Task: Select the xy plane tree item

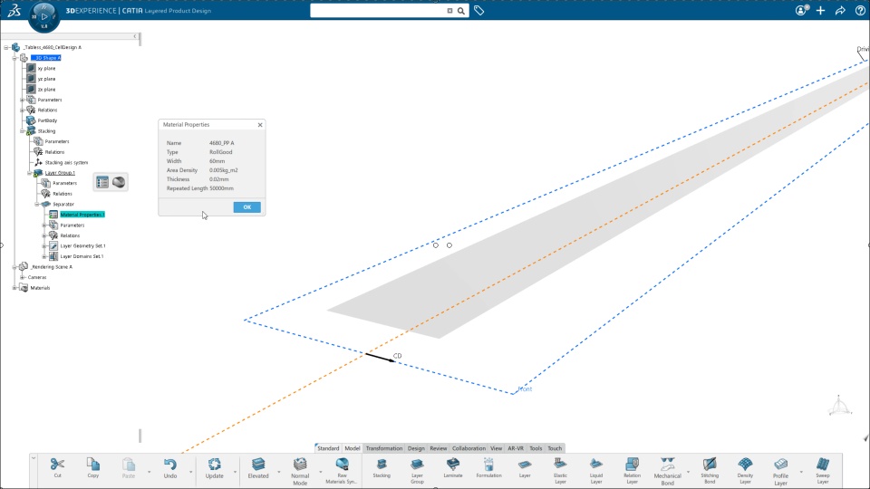Action: click(x=46, y=68)
